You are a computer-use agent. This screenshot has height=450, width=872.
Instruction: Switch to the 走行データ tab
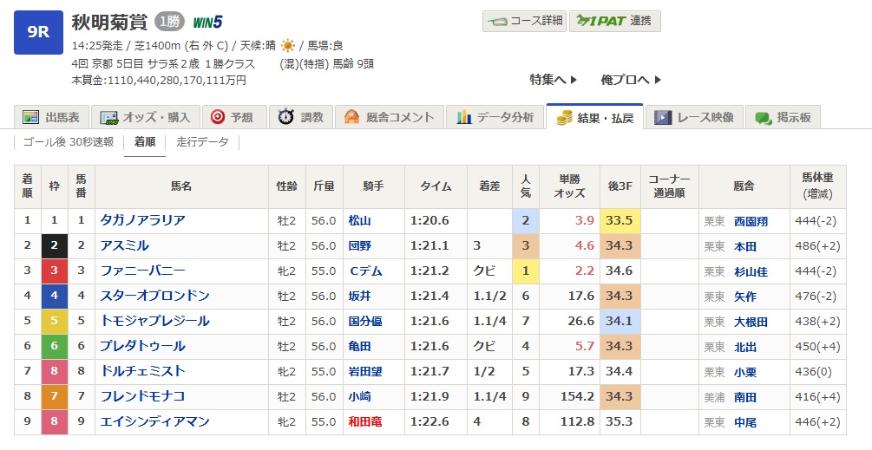click(202, 142)
